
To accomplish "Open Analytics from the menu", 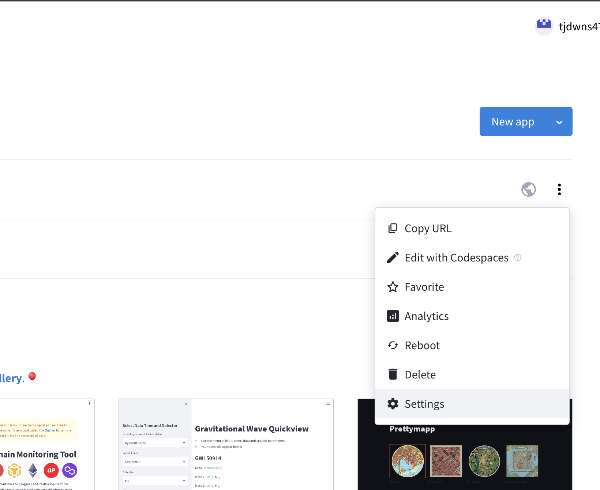I will [472, 316].
